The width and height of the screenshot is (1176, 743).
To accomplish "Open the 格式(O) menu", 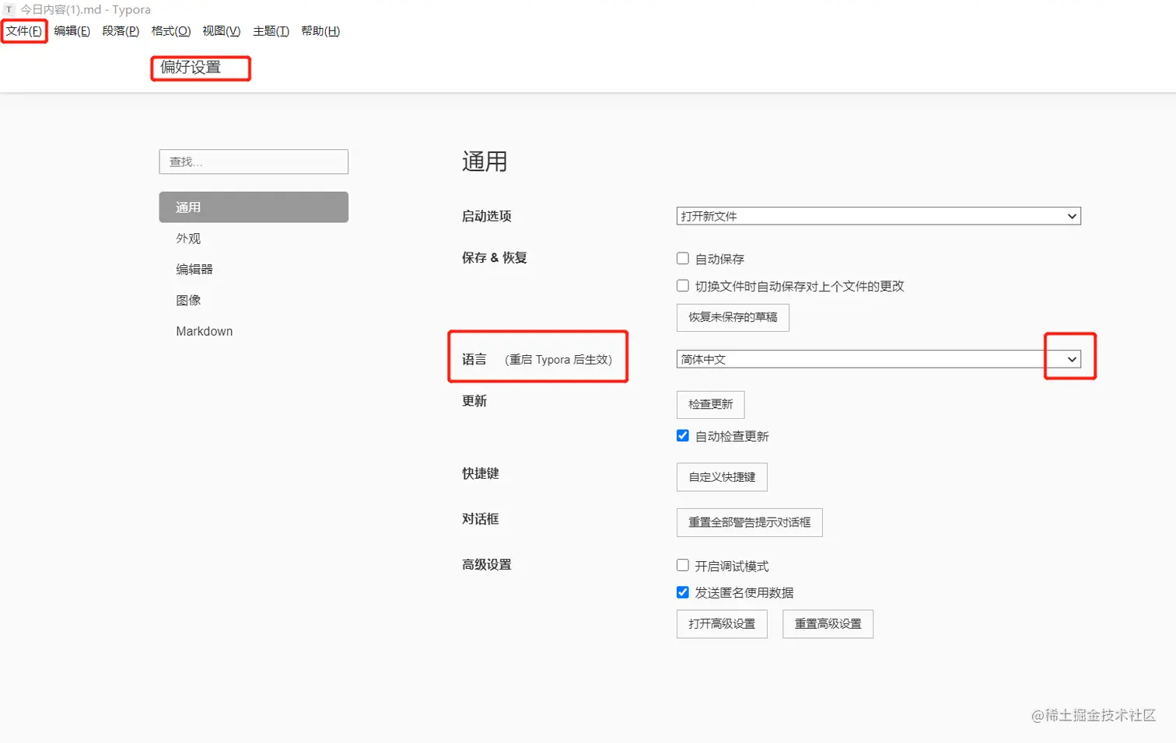I will pos(171,31).
